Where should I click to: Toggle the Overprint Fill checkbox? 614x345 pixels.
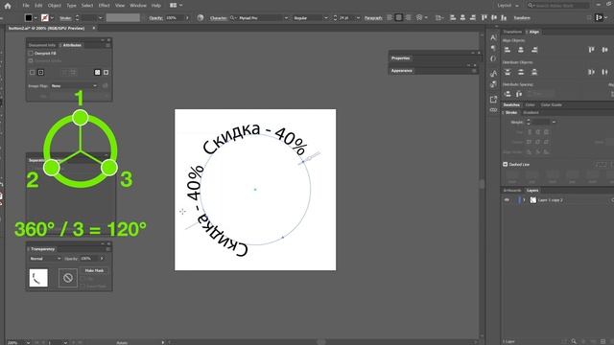click(x=31, y=54)
